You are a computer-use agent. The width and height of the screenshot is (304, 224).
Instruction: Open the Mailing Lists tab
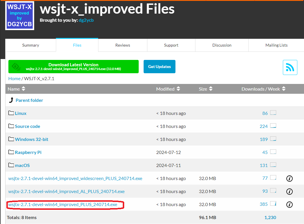[276, 45]
